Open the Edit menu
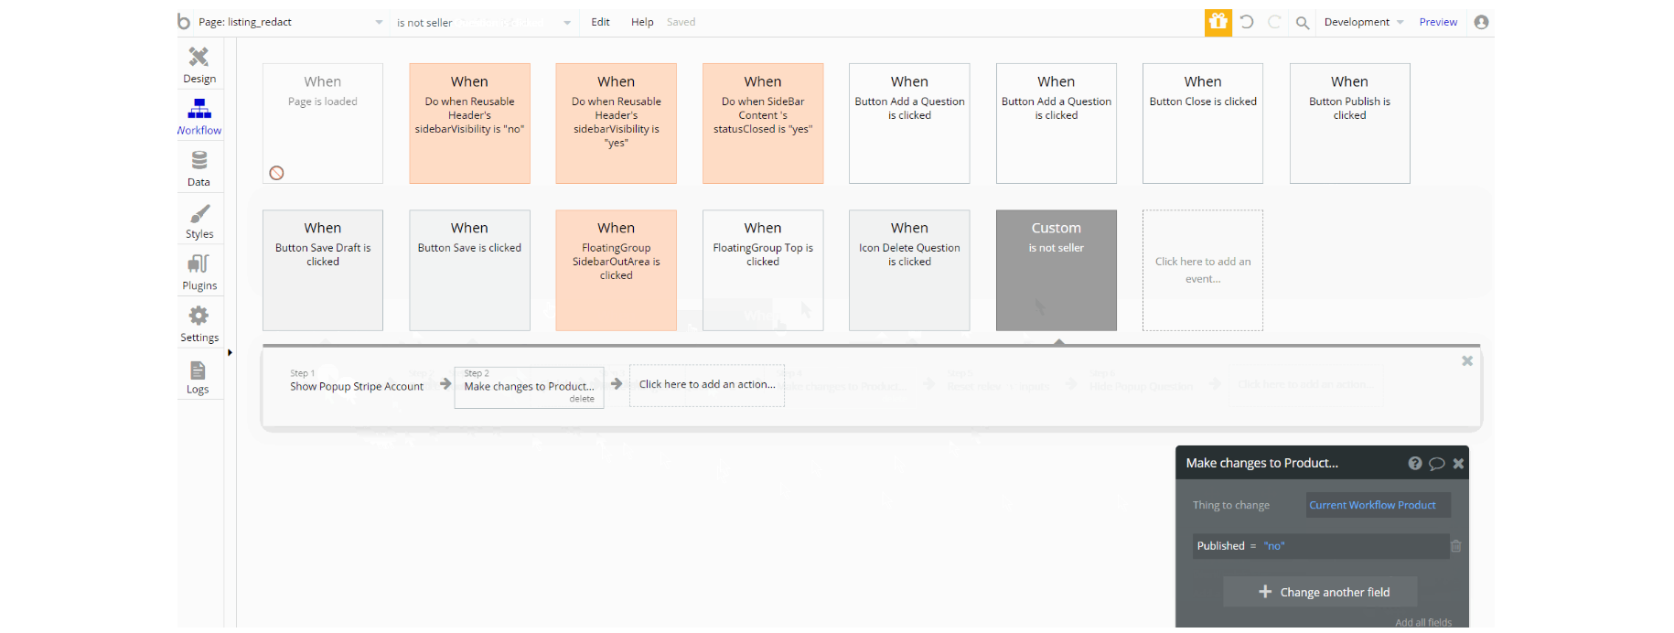 (600, 22)
